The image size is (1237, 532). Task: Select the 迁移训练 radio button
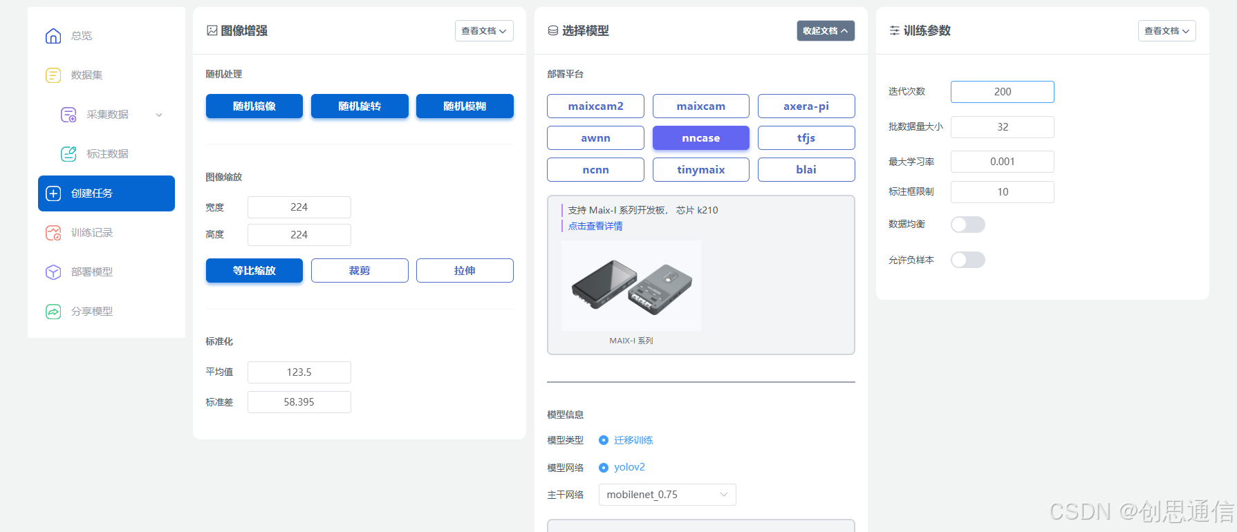[x=604, y=440]
